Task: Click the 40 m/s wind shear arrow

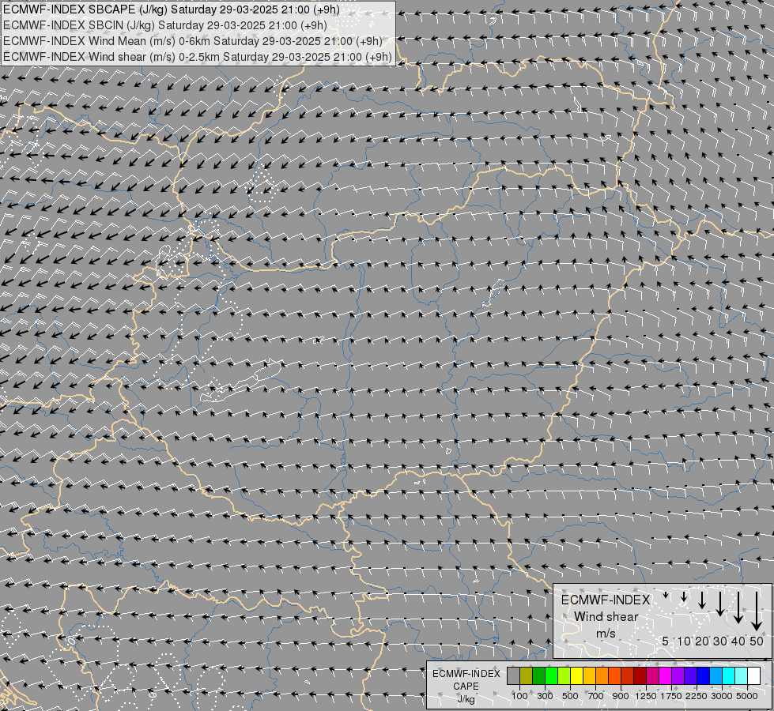Action: (x=738, y=608)
